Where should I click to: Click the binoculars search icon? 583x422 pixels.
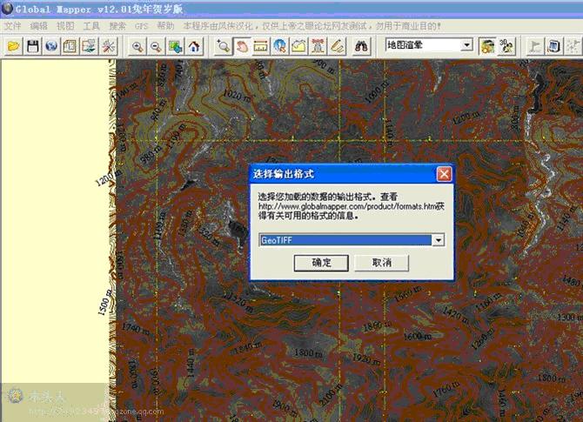click(361, 46)
